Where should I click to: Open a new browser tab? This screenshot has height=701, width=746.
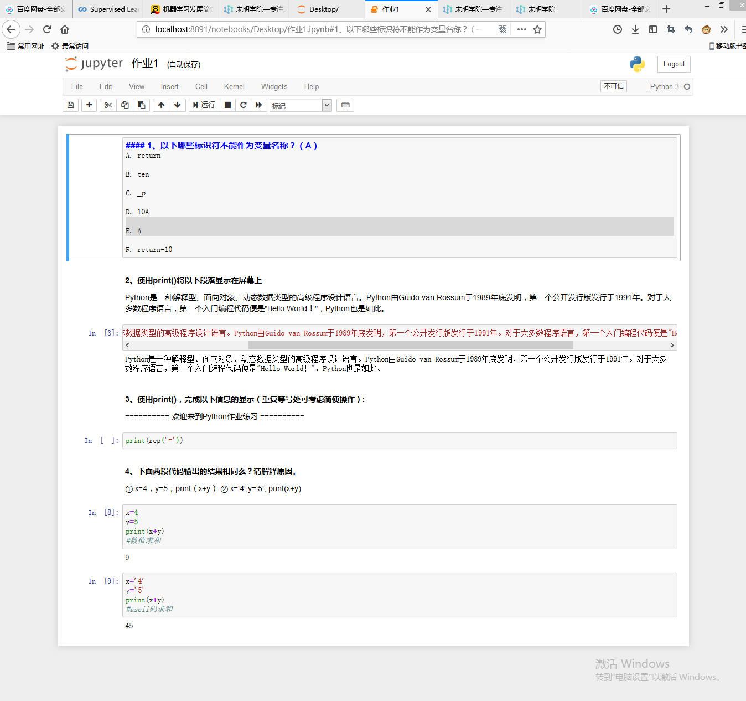(666, 9)
